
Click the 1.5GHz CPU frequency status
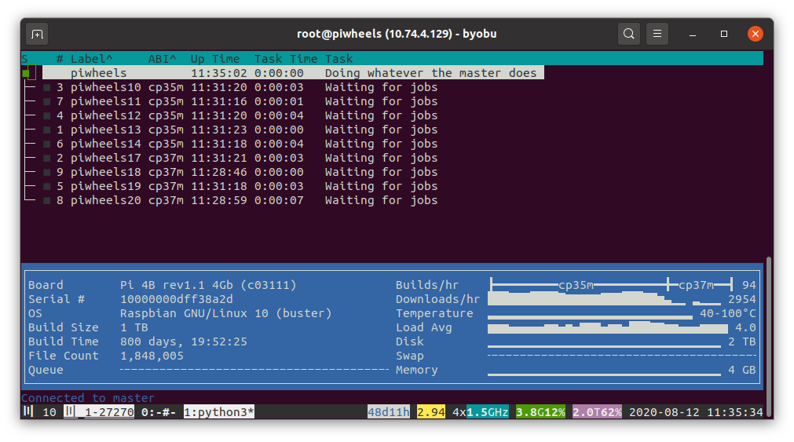pyautogui.click(x=487, y=412)
